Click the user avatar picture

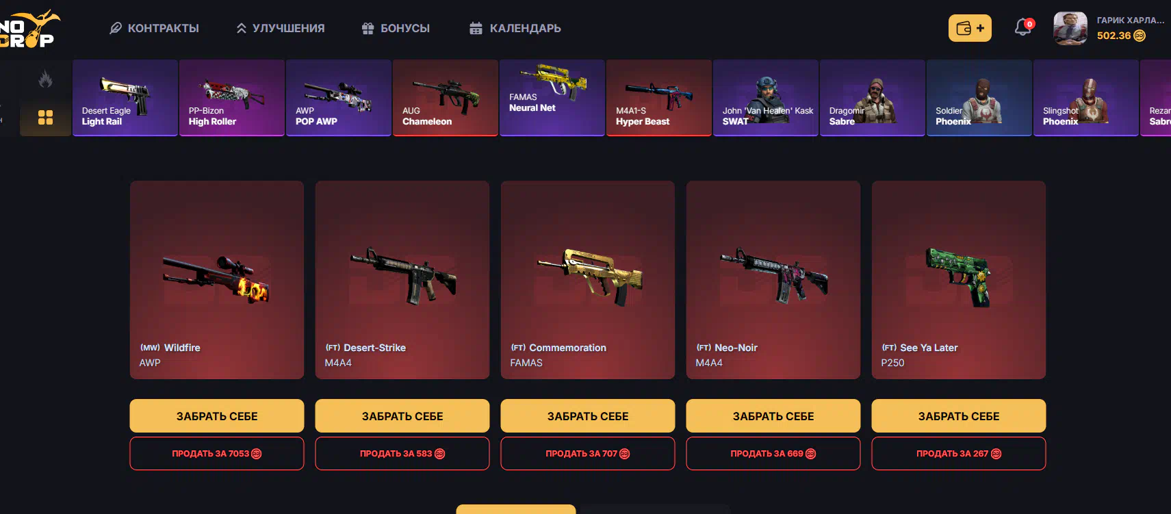1070,28
